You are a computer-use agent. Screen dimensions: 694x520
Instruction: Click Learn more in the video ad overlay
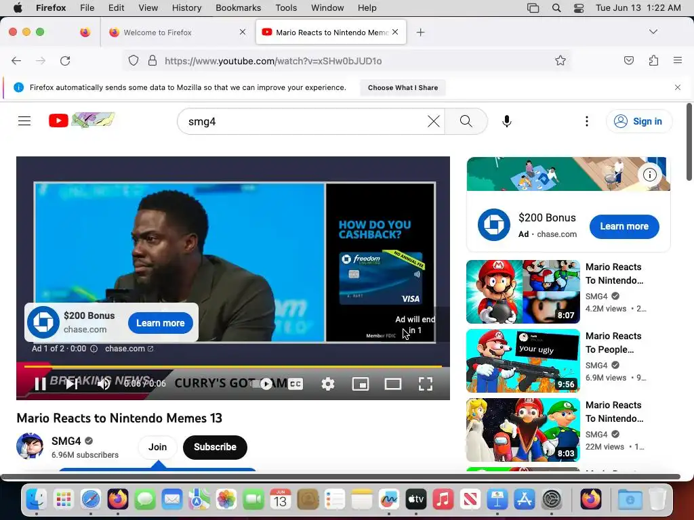[160, 323]
